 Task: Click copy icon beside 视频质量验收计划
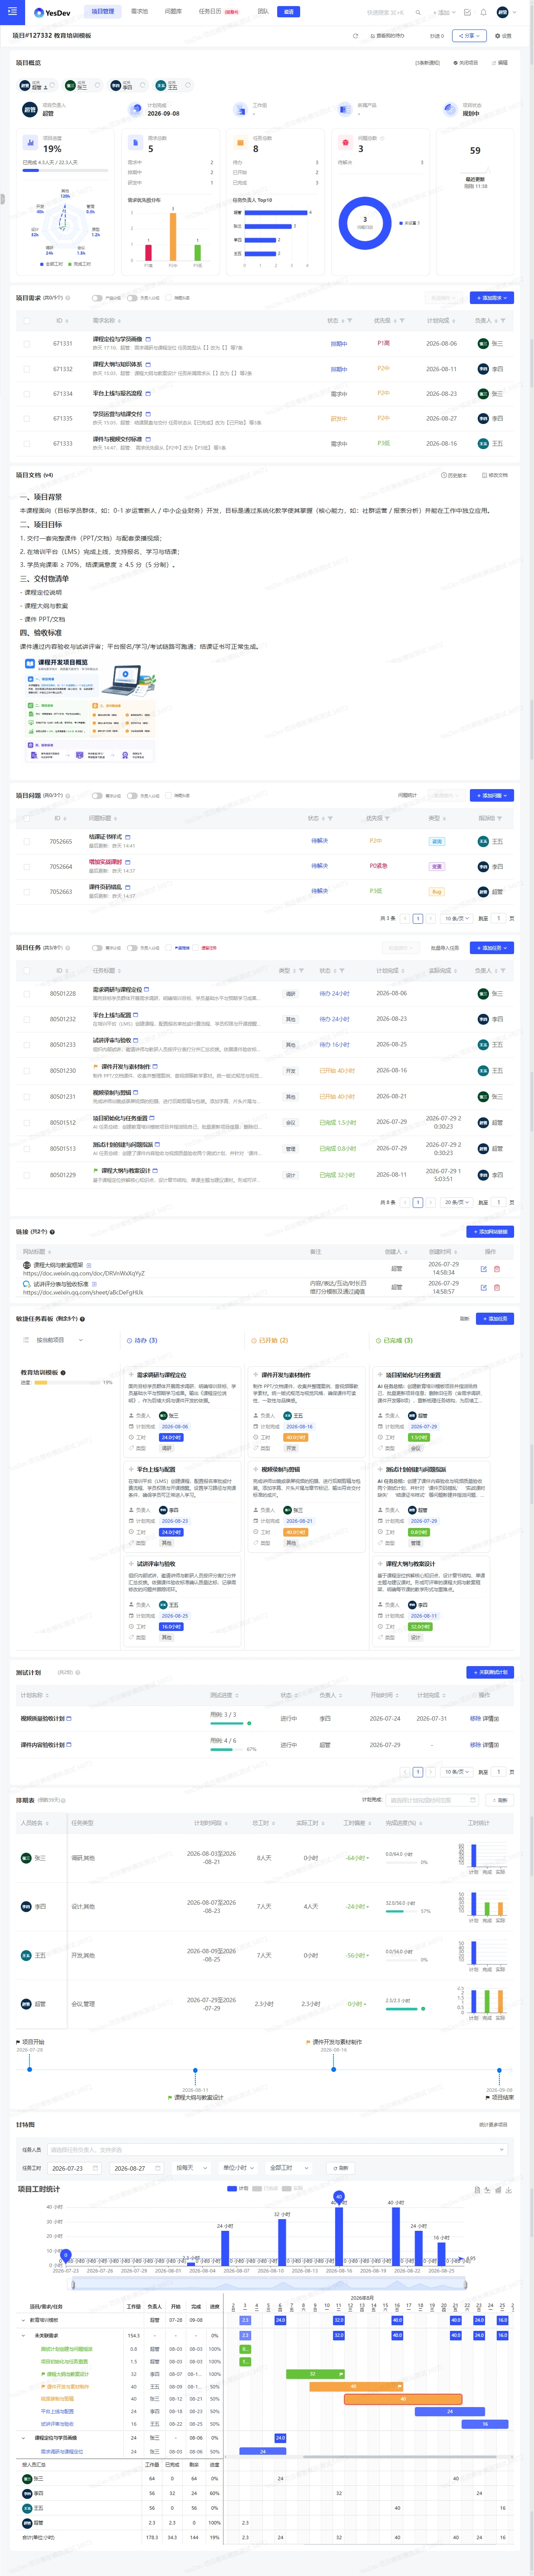[69, 1719]
